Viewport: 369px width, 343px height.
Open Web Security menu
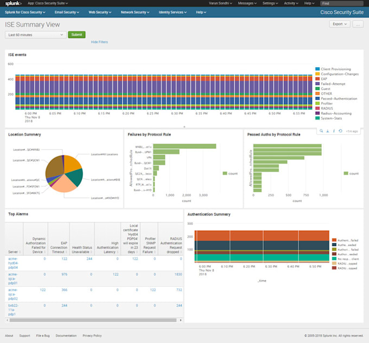tap(100, 12)
